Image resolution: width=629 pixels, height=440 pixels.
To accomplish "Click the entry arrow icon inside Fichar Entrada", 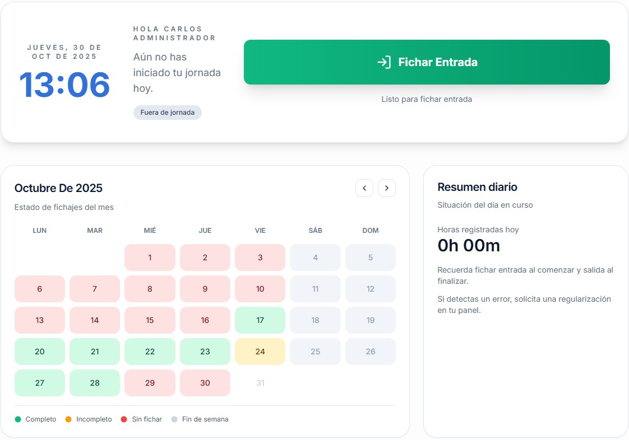I will coord(383,62).
